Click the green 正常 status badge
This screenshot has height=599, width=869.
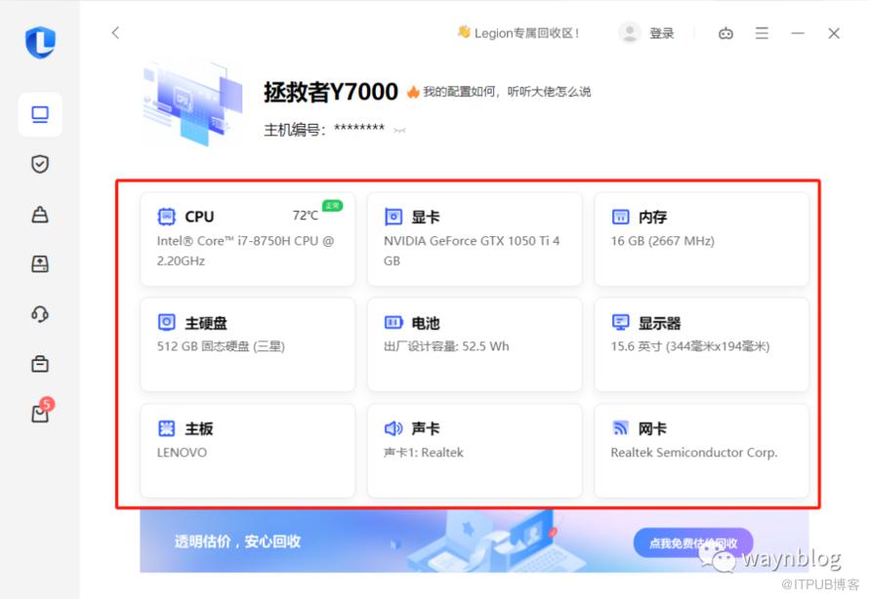tap(333, 206)
